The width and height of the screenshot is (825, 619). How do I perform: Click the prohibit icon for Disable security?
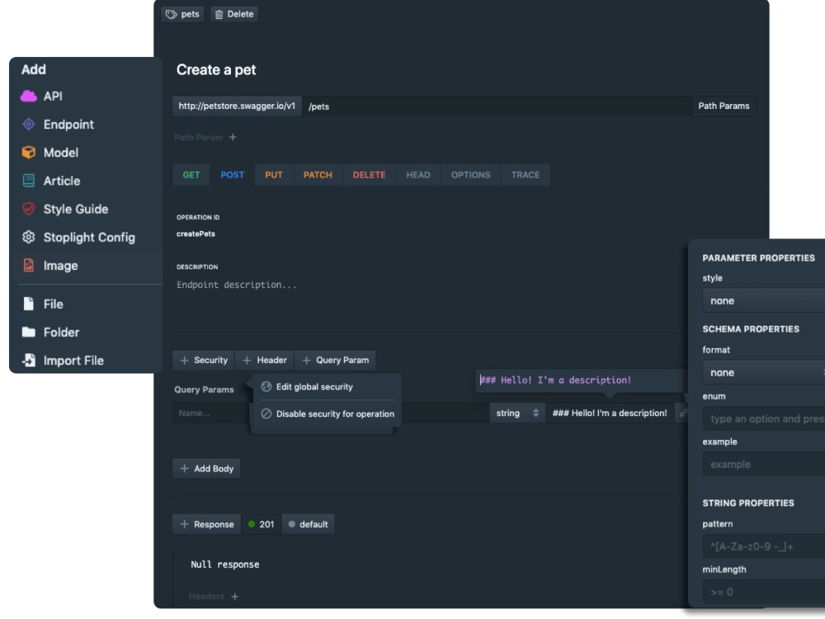pyautogui.click(x=266, y=413)
